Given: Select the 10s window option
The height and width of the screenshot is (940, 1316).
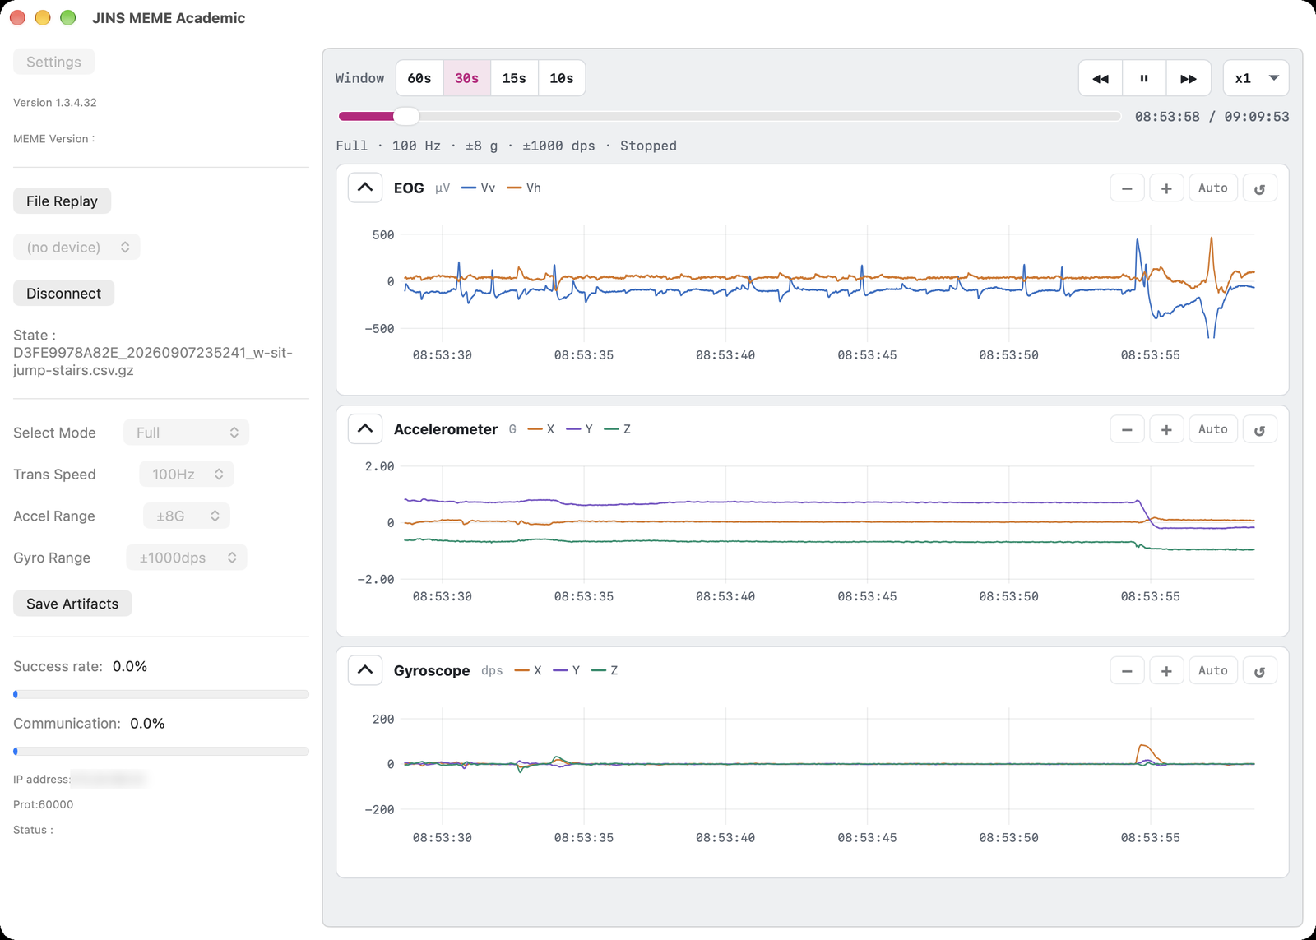Looking at the screenshot, I should (x=562, y=78).
